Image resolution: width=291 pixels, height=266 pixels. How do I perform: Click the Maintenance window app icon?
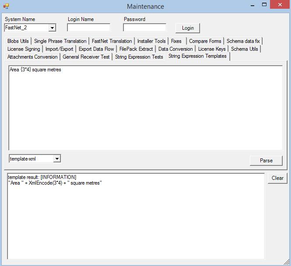6,6
